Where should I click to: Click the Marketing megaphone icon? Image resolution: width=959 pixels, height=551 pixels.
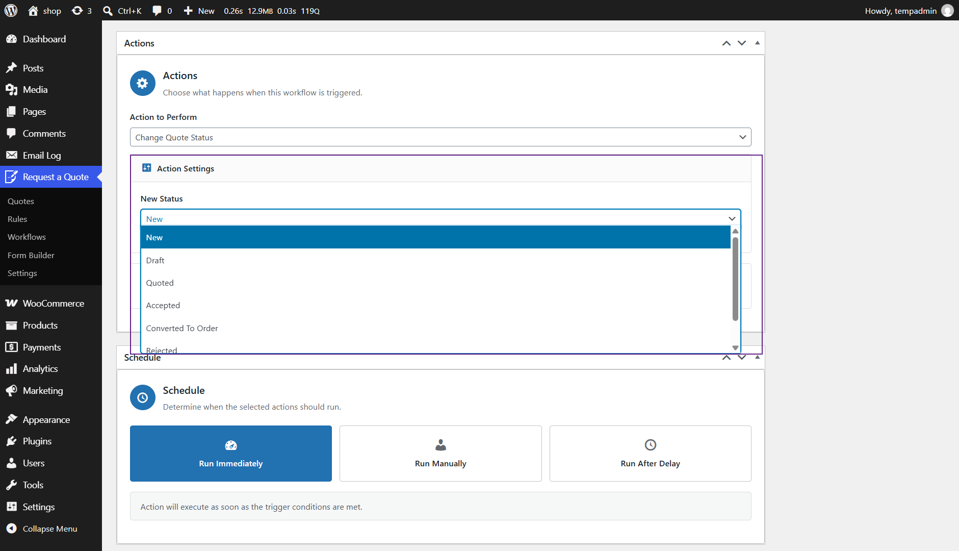(11, 391)
